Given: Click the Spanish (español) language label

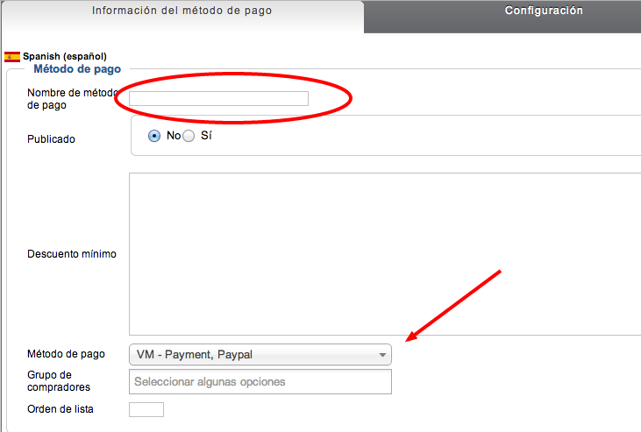Looking at the screenshot, I should tap(65, 56).
